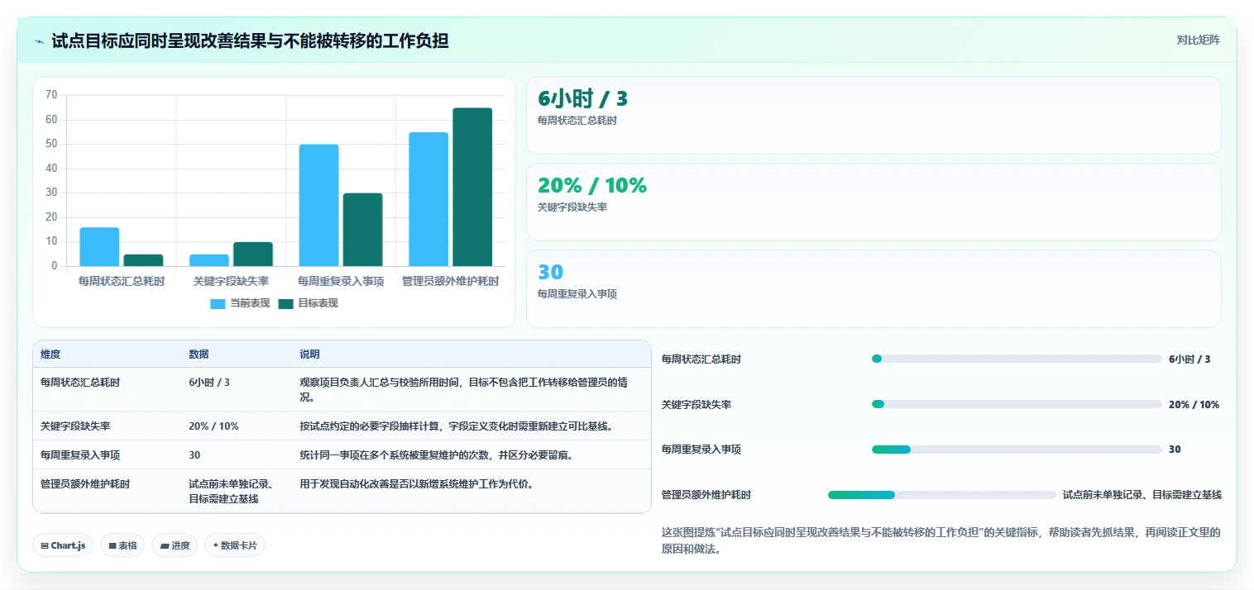Click the 进度 tag button

(175, 545)
